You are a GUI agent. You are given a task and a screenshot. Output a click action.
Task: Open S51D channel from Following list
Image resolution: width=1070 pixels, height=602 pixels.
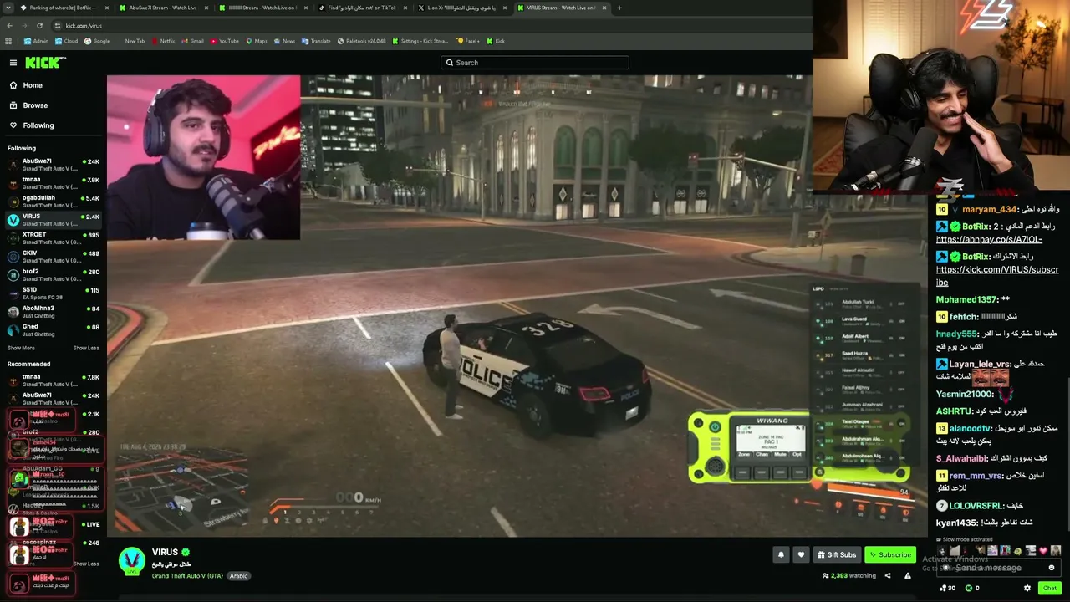[53, 293]
